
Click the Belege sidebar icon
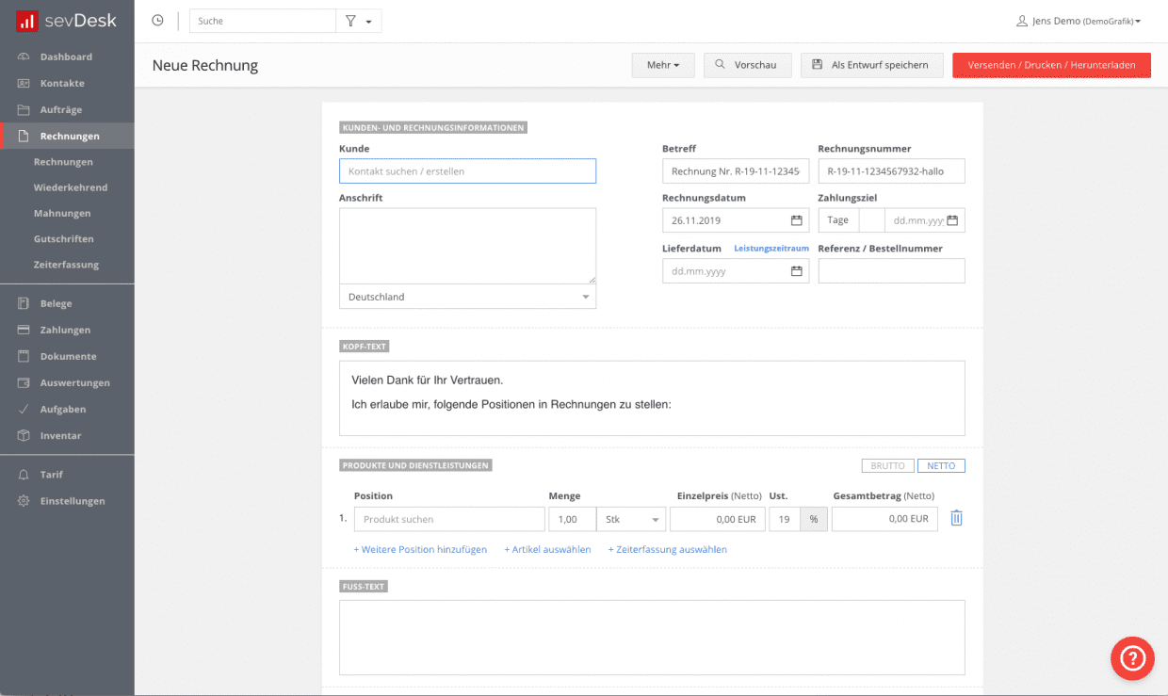[x=24, y=304]
